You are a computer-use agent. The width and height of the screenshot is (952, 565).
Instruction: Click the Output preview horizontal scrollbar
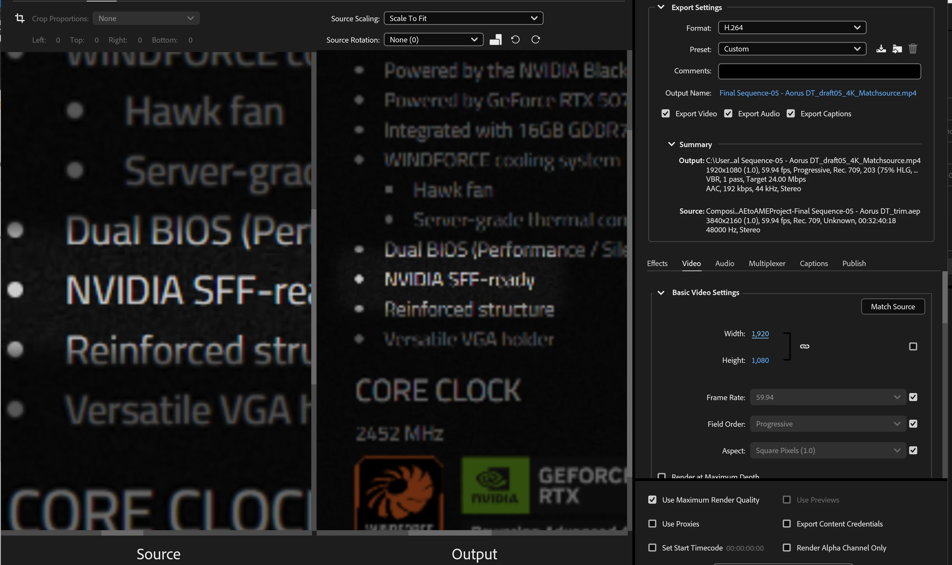[x=450, y=533]
